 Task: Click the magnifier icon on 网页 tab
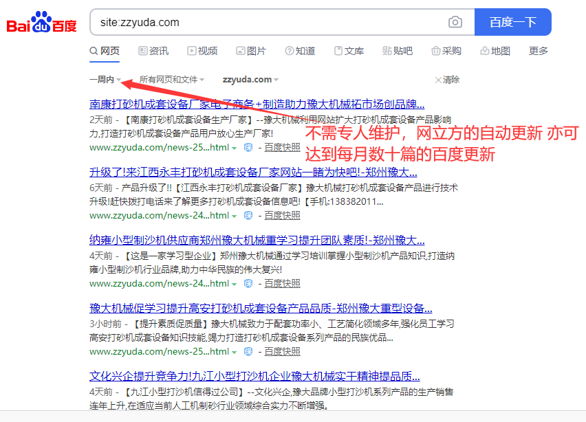[94, 51]
